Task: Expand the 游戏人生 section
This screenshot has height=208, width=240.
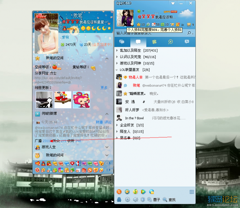Action: point(107,147)
